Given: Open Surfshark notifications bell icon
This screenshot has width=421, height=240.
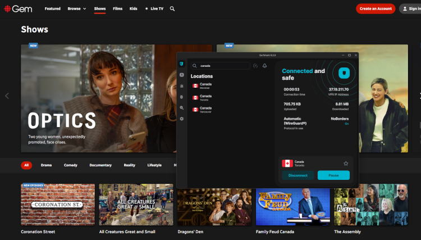Looking at the screenshot, I should [264, 66].
